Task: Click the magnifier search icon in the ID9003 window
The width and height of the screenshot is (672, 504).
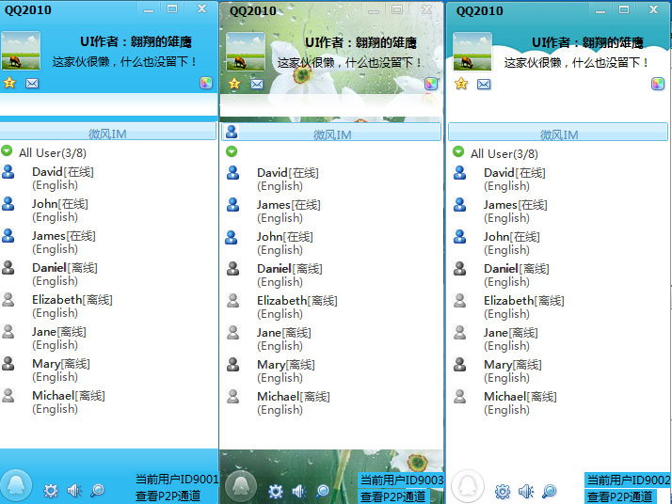Action: click(322, 491)
